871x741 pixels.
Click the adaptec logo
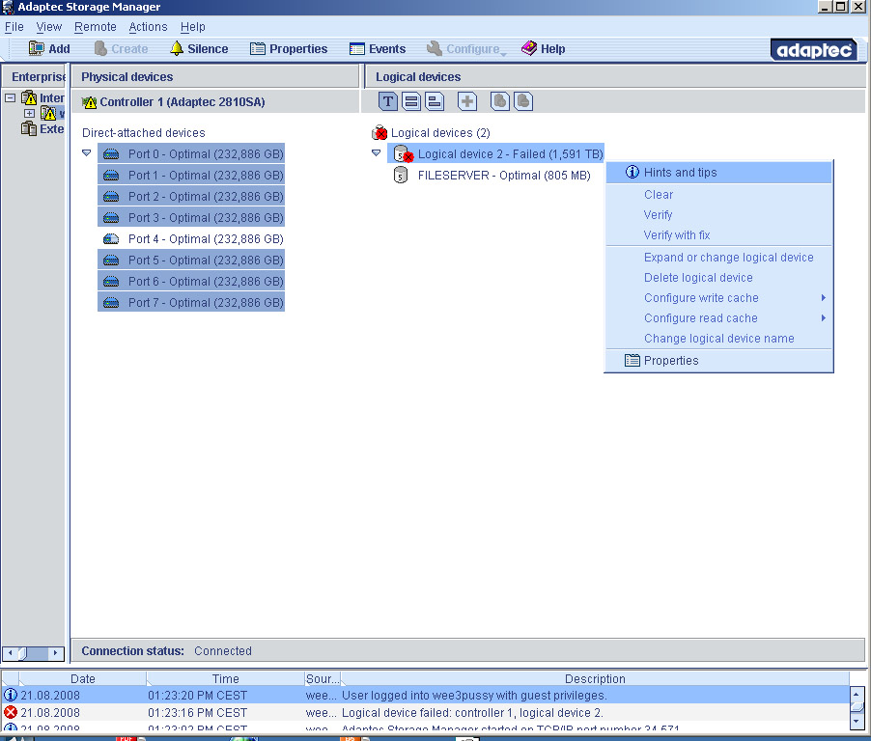pyautogui.click(x=814, y=50)
